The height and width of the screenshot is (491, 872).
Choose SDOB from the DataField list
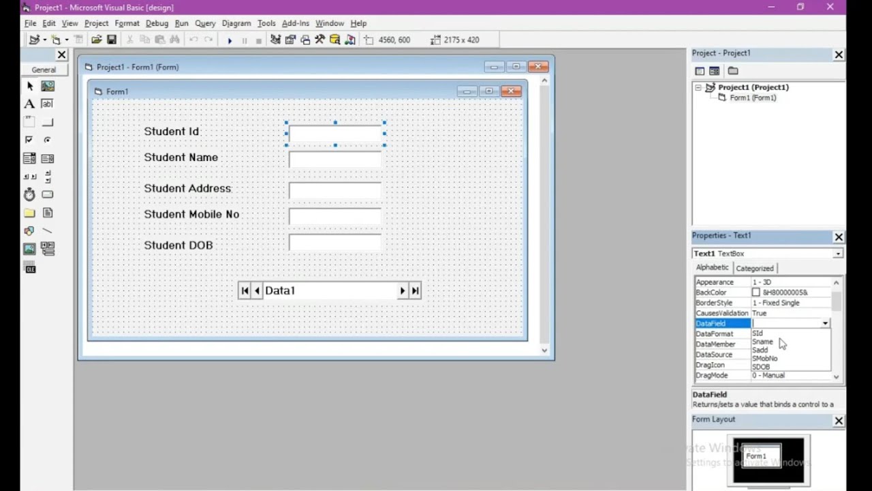click(761, 367)
